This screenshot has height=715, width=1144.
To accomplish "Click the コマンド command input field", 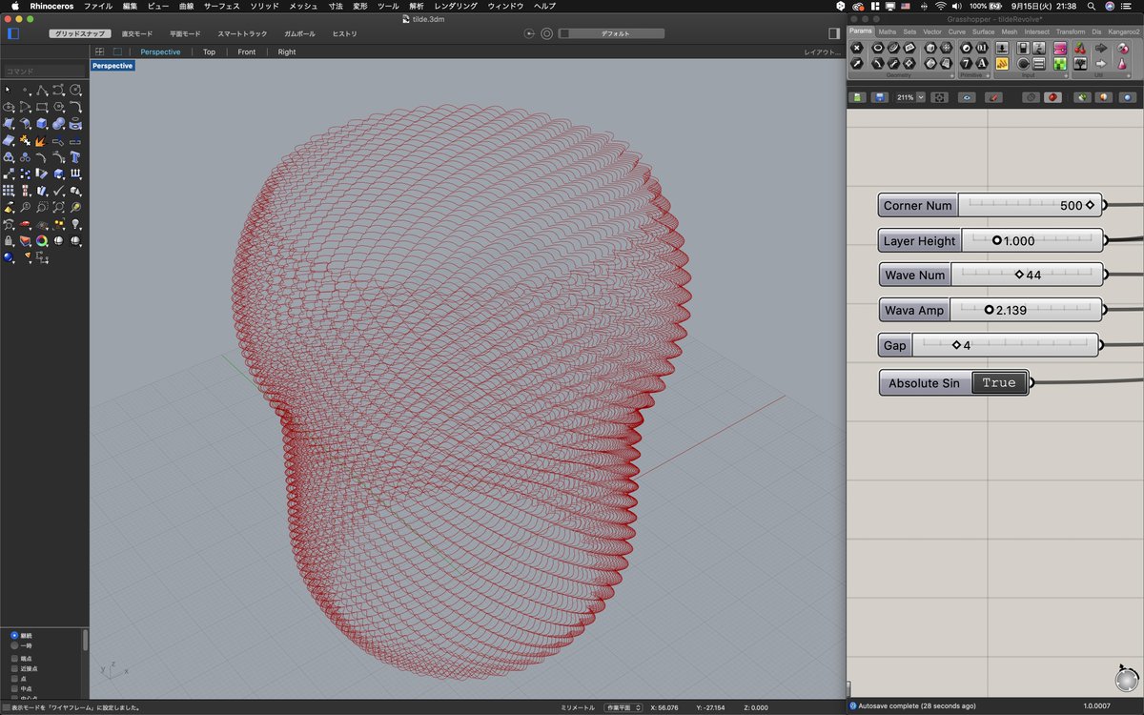I will 44,71.
